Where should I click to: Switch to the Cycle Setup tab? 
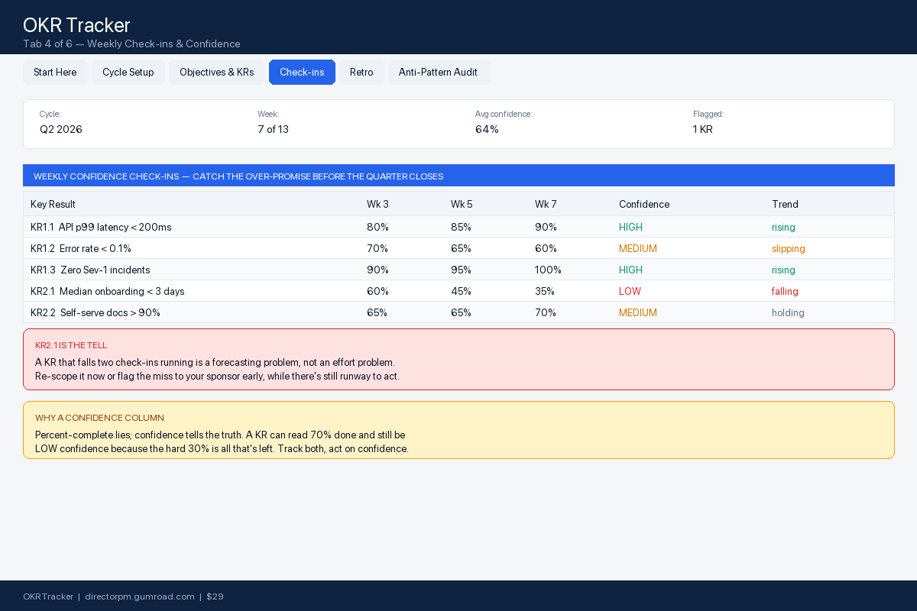coord(128,72)
